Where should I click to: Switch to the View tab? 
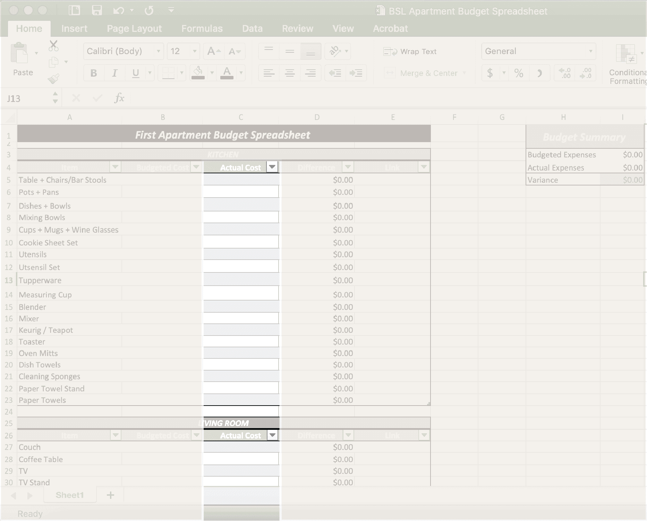343,28
